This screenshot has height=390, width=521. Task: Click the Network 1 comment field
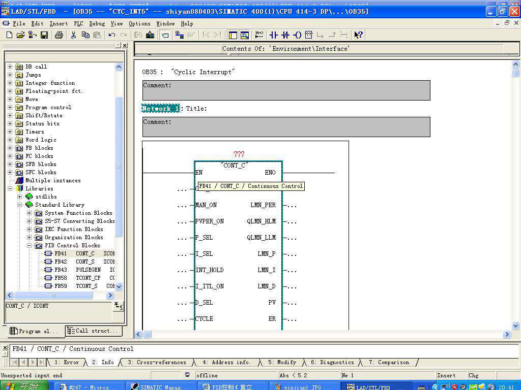286,127
